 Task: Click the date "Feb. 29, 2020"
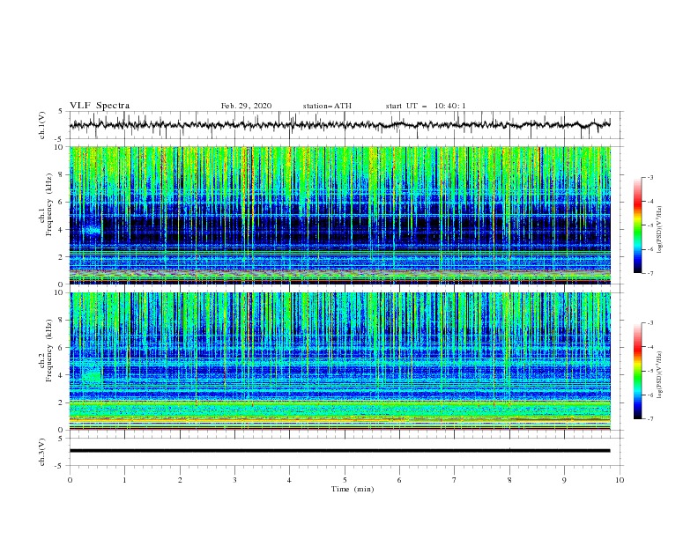coord(246,106)
